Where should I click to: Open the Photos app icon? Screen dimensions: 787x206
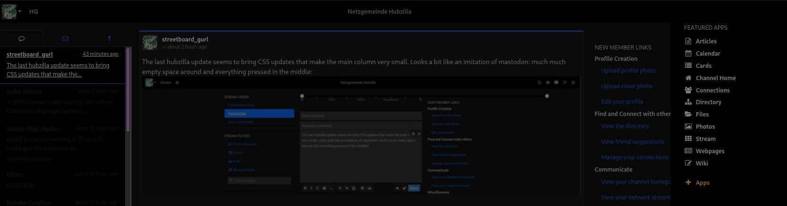click(688, 127)
